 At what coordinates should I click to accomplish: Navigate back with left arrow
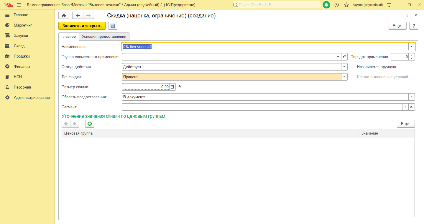(78, 16)
